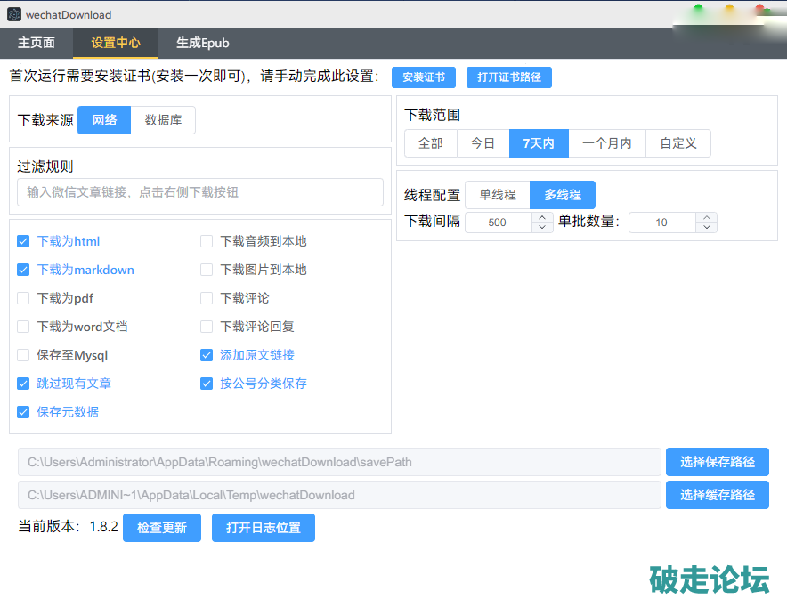
Task: Open log folder via 打开日志位置
Action: pos(263,528)
